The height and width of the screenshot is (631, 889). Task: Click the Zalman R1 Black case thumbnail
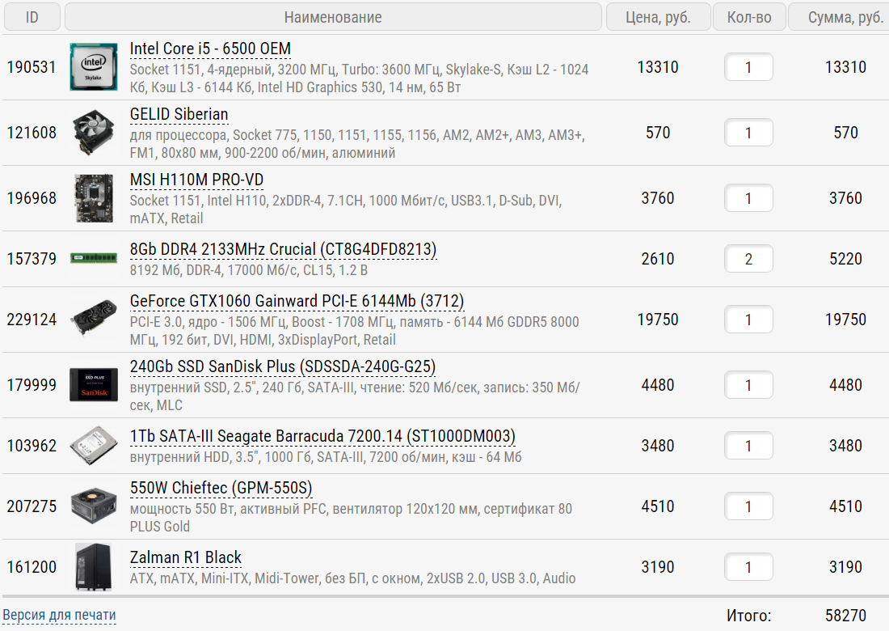point(94,567)
